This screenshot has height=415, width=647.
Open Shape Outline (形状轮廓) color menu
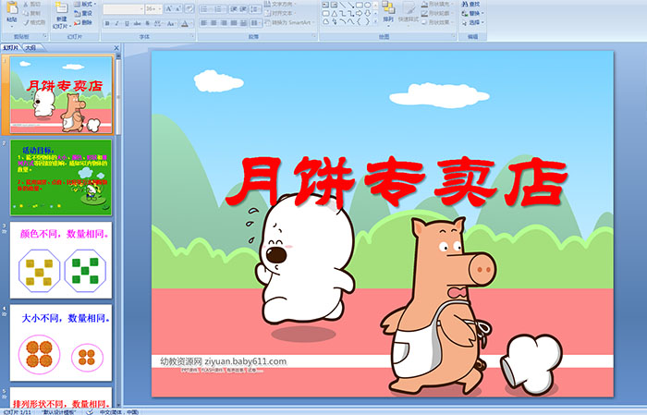(x=438, y=13)
